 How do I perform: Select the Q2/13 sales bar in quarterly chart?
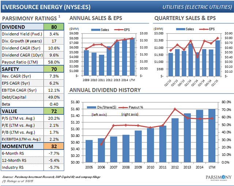[x=171, y=65]
